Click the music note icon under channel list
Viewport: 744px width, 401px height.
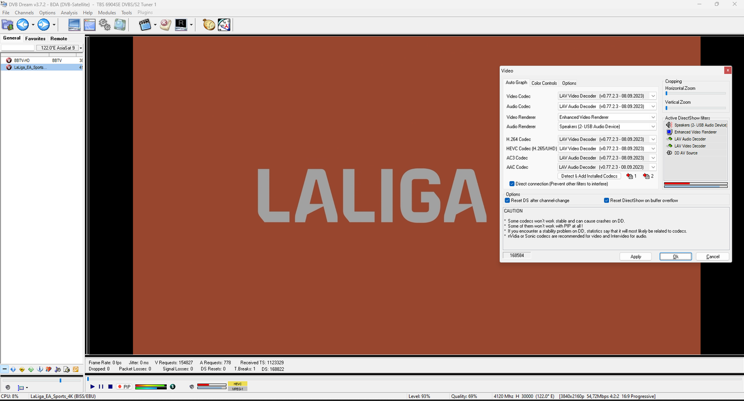tap(58, 369)
